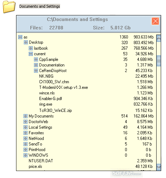This screenshot has height=178, width=166.
Task: Expand the PrintHood folder node
Action: 26,150
